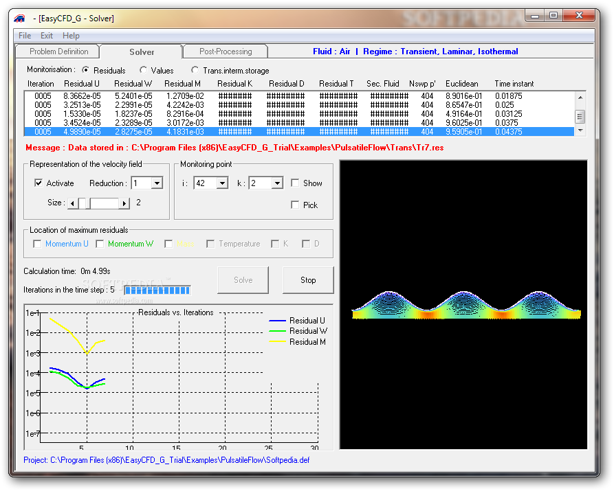Minimize the EasyCFD window
Screen dimensions: 614x491
[x=536, y=16]
